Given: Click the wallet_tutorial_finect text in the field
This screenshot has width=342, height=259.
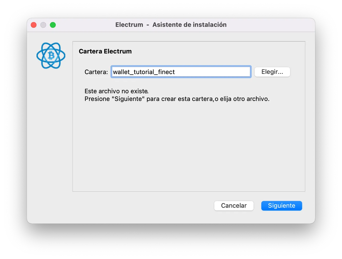Looking at the screenshot, I should click(144, 72).
